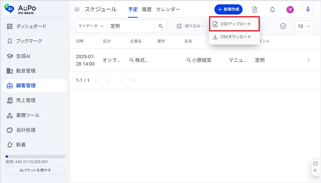Viewport: 321px width, 183px height.
Task: Click the AI packet usage progress bar
Action: coord(35,157)
